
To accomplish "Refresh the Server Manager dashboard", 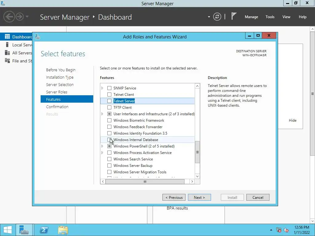I will [217, 17].
